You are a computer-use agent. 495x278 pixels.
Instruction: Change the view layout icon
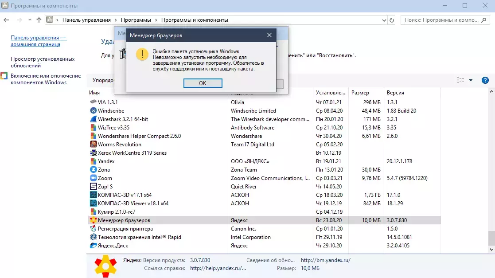tap(460, 80)
